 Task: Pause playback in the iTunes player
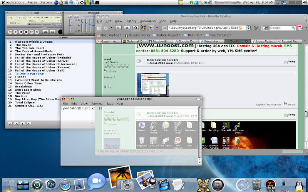click(x=21, y=32)
